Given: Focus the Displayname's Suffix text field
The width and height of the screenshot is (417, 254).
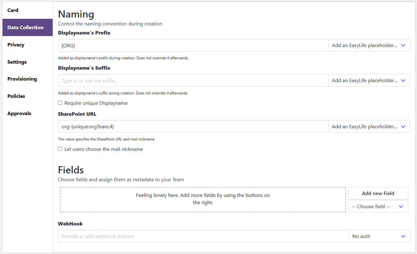Looking at the screenshot, I should 193,80.
